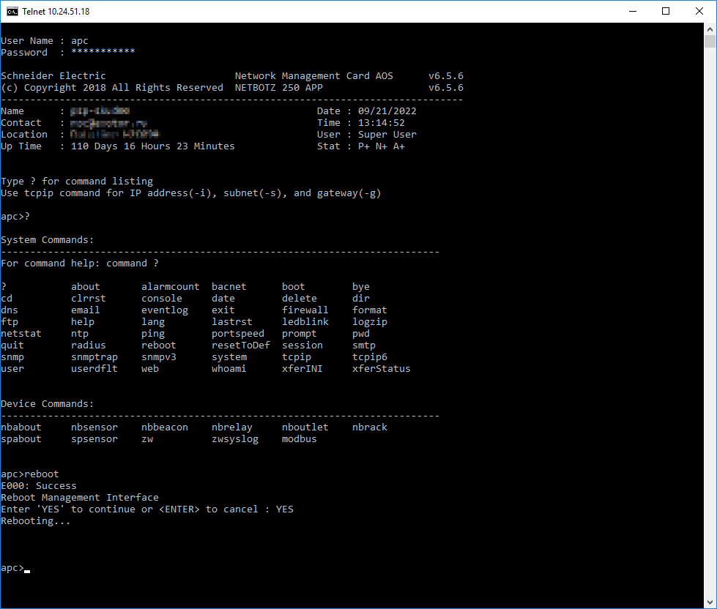The image size is (717, 609).
Task: Click the time value 13:14:52
Action: 382,122
